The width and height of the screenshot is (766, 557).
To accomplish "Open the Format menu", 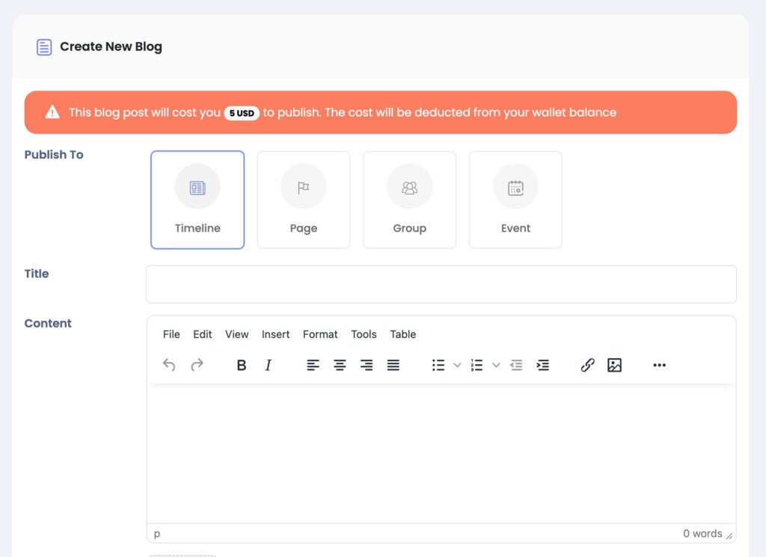I will 320,334.
